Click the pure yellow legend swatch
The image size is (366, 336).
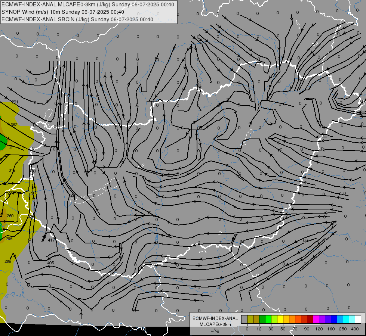(280, 319)
